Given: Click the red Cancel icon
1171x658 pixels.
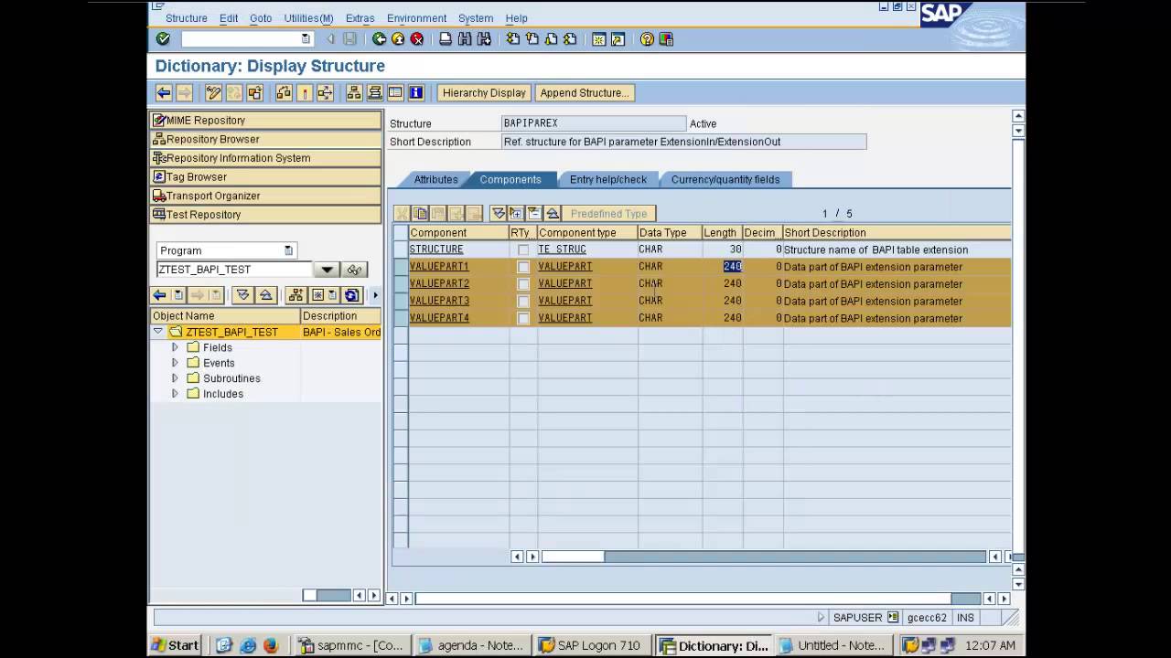Looking at the screenshot, I should click(x=417, y=39).
